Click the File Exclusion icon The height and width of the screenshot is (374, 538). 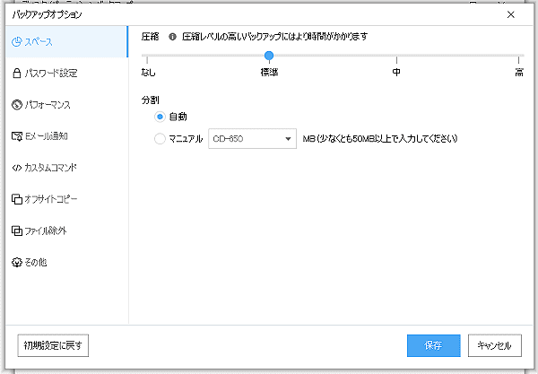16,230
